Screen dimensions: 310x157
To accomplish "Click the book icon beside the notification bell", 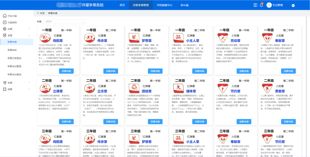I will tap(255, 5).
